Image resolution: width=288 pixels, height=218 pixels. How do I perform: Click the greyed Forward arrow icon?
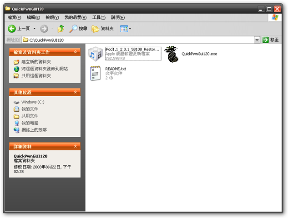(44, 29)
